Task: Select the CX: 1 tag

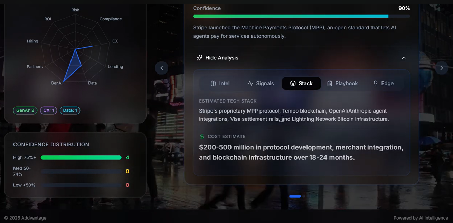Action: [x=48, y=110]
